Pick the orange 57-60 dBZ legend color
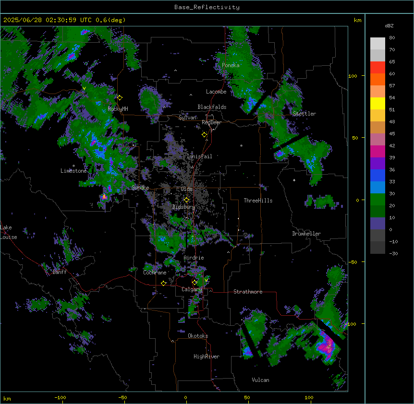414x404 pixels. pos(377,79)
